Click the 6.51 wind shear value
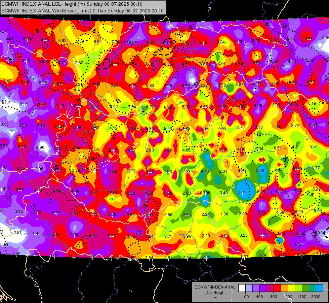 point(278,148)
